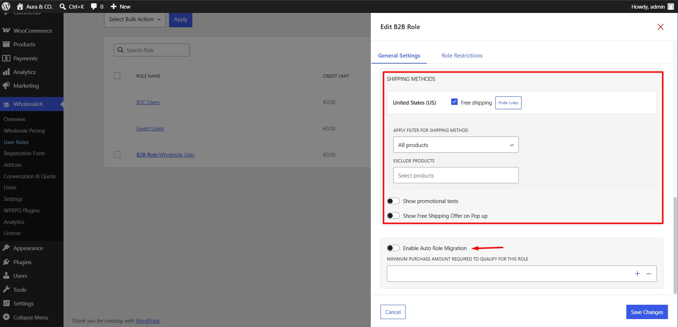Open WPXPO Plugins submenu
This screenshot has width=678, height=327.
(x=22, y=211)
